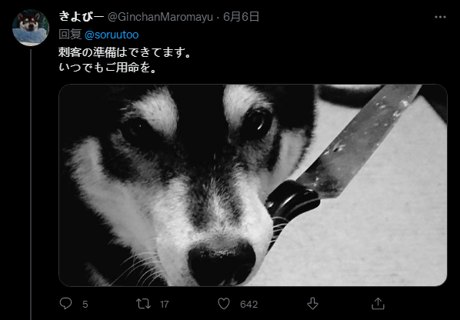Viewport: 460px width, 320px height.
Task: Open the dog profile avatar
Action: pos(31,28)
